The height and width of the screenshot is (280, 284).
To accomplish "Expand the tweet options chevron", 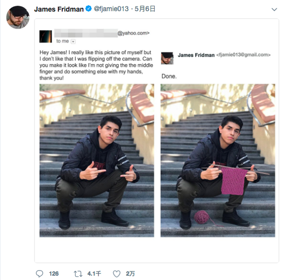I will [x=274, y=9].
